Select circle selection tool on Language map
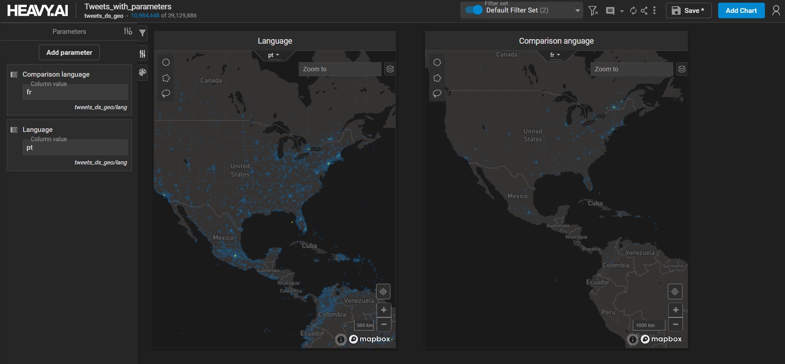The width and height of the screenshot is (785, 364). pos(166,62)
